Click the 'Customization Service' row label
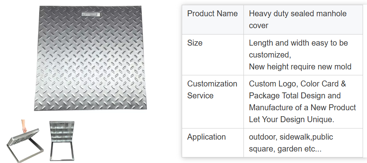 [x=212, y=90]
